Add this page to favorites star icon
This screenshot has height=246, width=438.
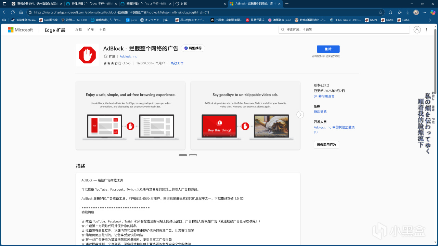pos(380,12)
